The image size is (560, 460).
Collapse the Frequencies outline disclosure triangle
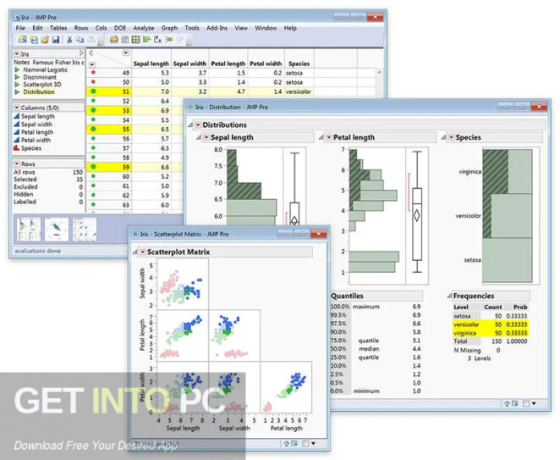tap(450, 296)
